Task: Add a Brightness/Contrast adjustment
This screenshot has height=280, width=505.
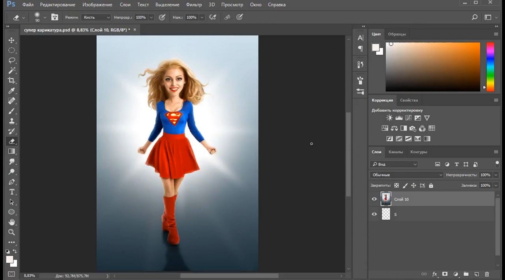Action: click(x=389, y=118)
